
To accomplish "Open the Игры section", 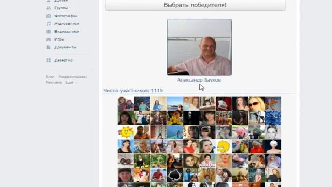I will 59,39.
